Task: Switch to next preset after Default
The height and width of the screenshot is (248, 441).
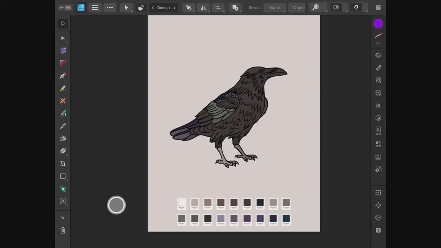Action: (x=174, y=8)
